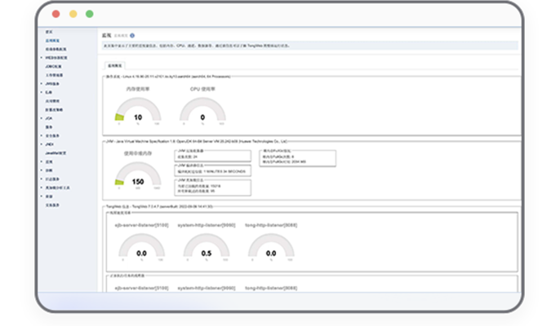
Task: Click the 'CPU 使用率' gauge label
Action: [x=202, y=89]
